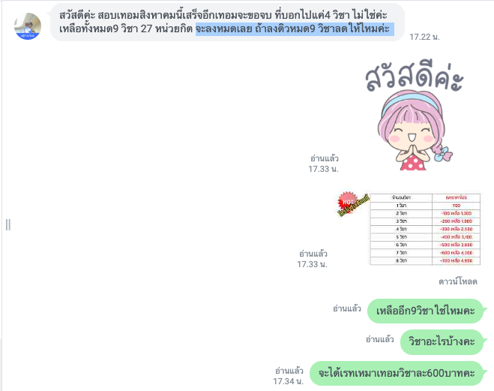This screenshot has width=494, height=391.
Task: Select the green bubble เหลืออีก9วิชาใช่ไหมคะ
Action: (425, 311)
